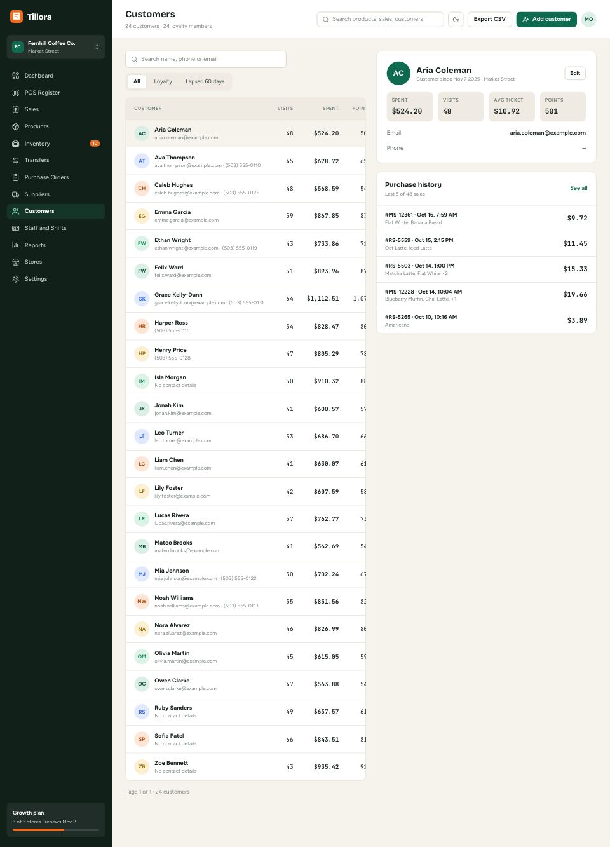This screenshot has height=847, width=610.
Task: Click the POINTS 501 stat card
Action: (563, 107)
